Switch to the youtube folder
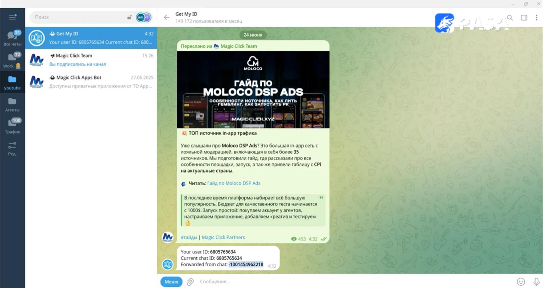Viewport: 543px width, 288px height. click(x=13, y=82)
